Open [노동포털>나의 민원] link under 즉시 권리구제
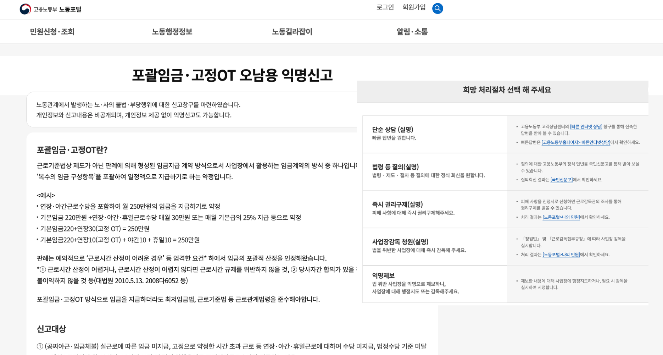The image size is (663, 355). pos(561,217)
